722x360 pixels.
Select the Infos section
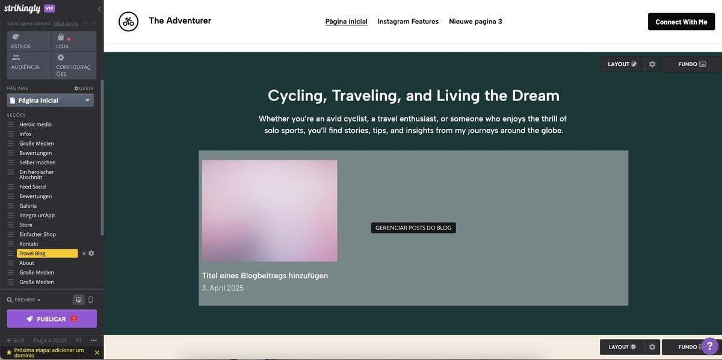point(25,134)
